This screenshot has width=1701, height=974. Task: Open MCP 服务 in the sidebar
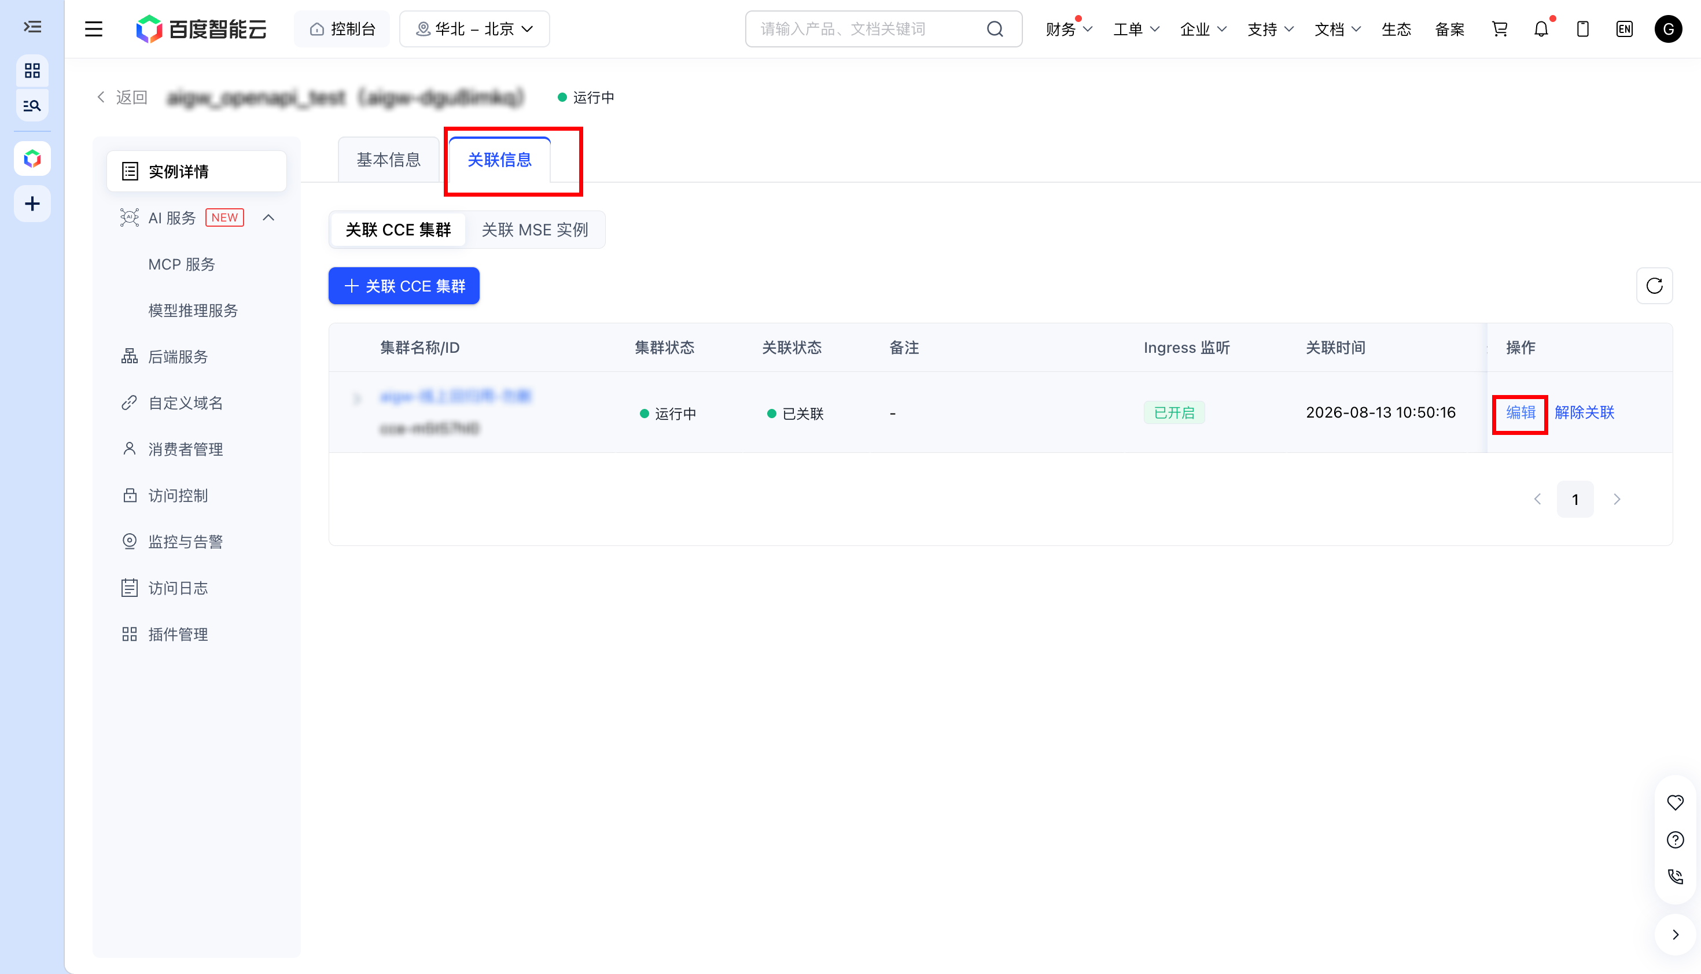click(x=181, y=264)
